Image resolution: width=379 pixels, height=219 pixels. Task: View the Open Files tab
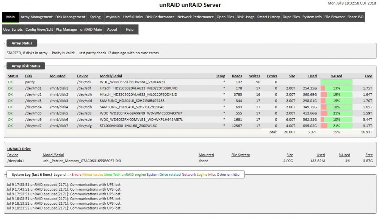click(x=225, y=17)
